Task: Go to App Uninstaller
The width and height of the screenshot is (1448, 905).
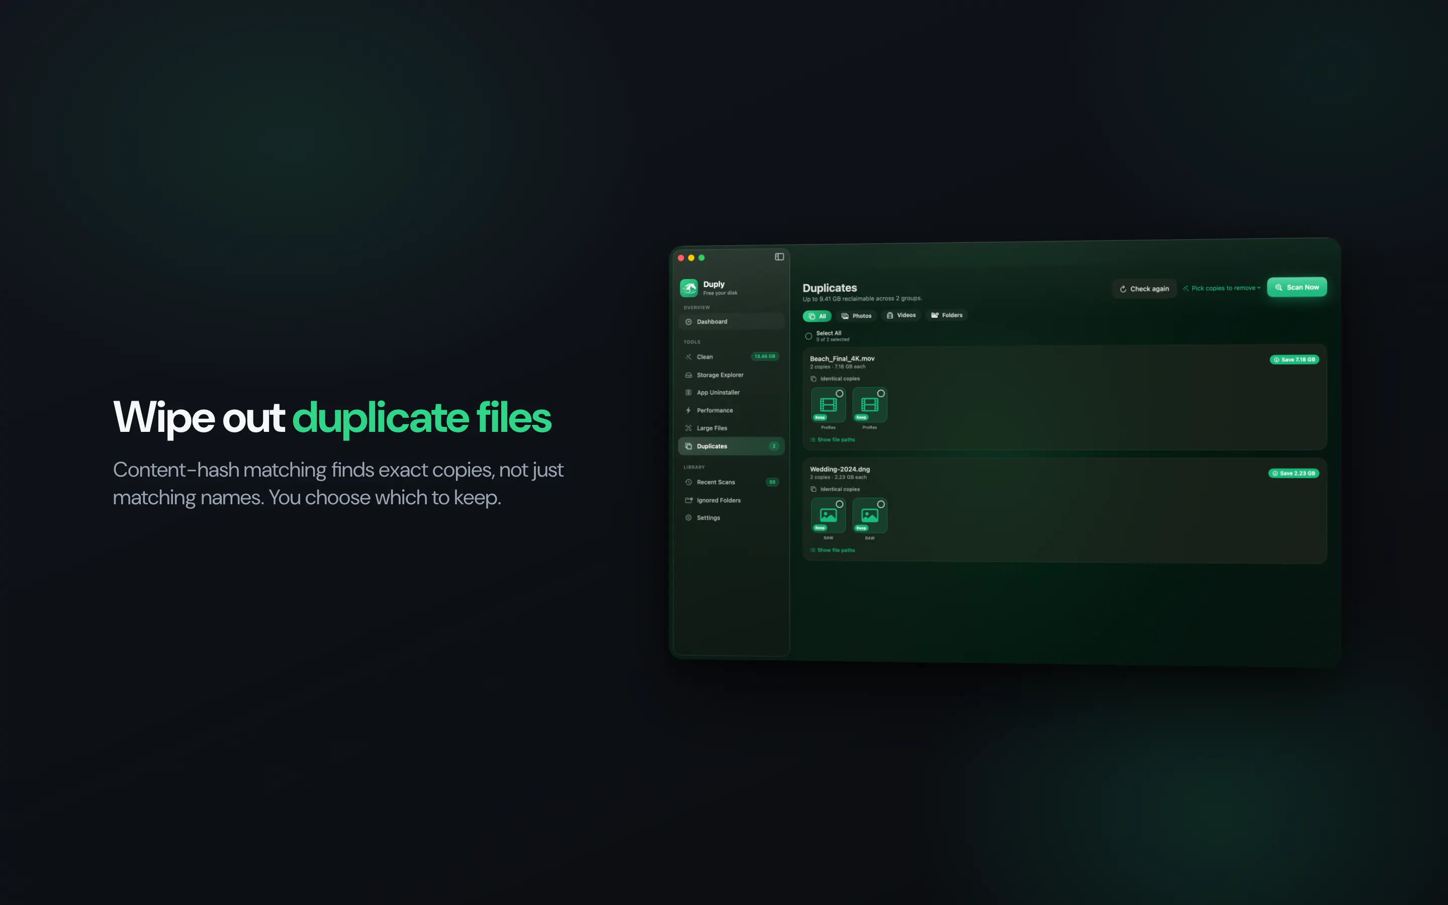Action: pos(731,393)
